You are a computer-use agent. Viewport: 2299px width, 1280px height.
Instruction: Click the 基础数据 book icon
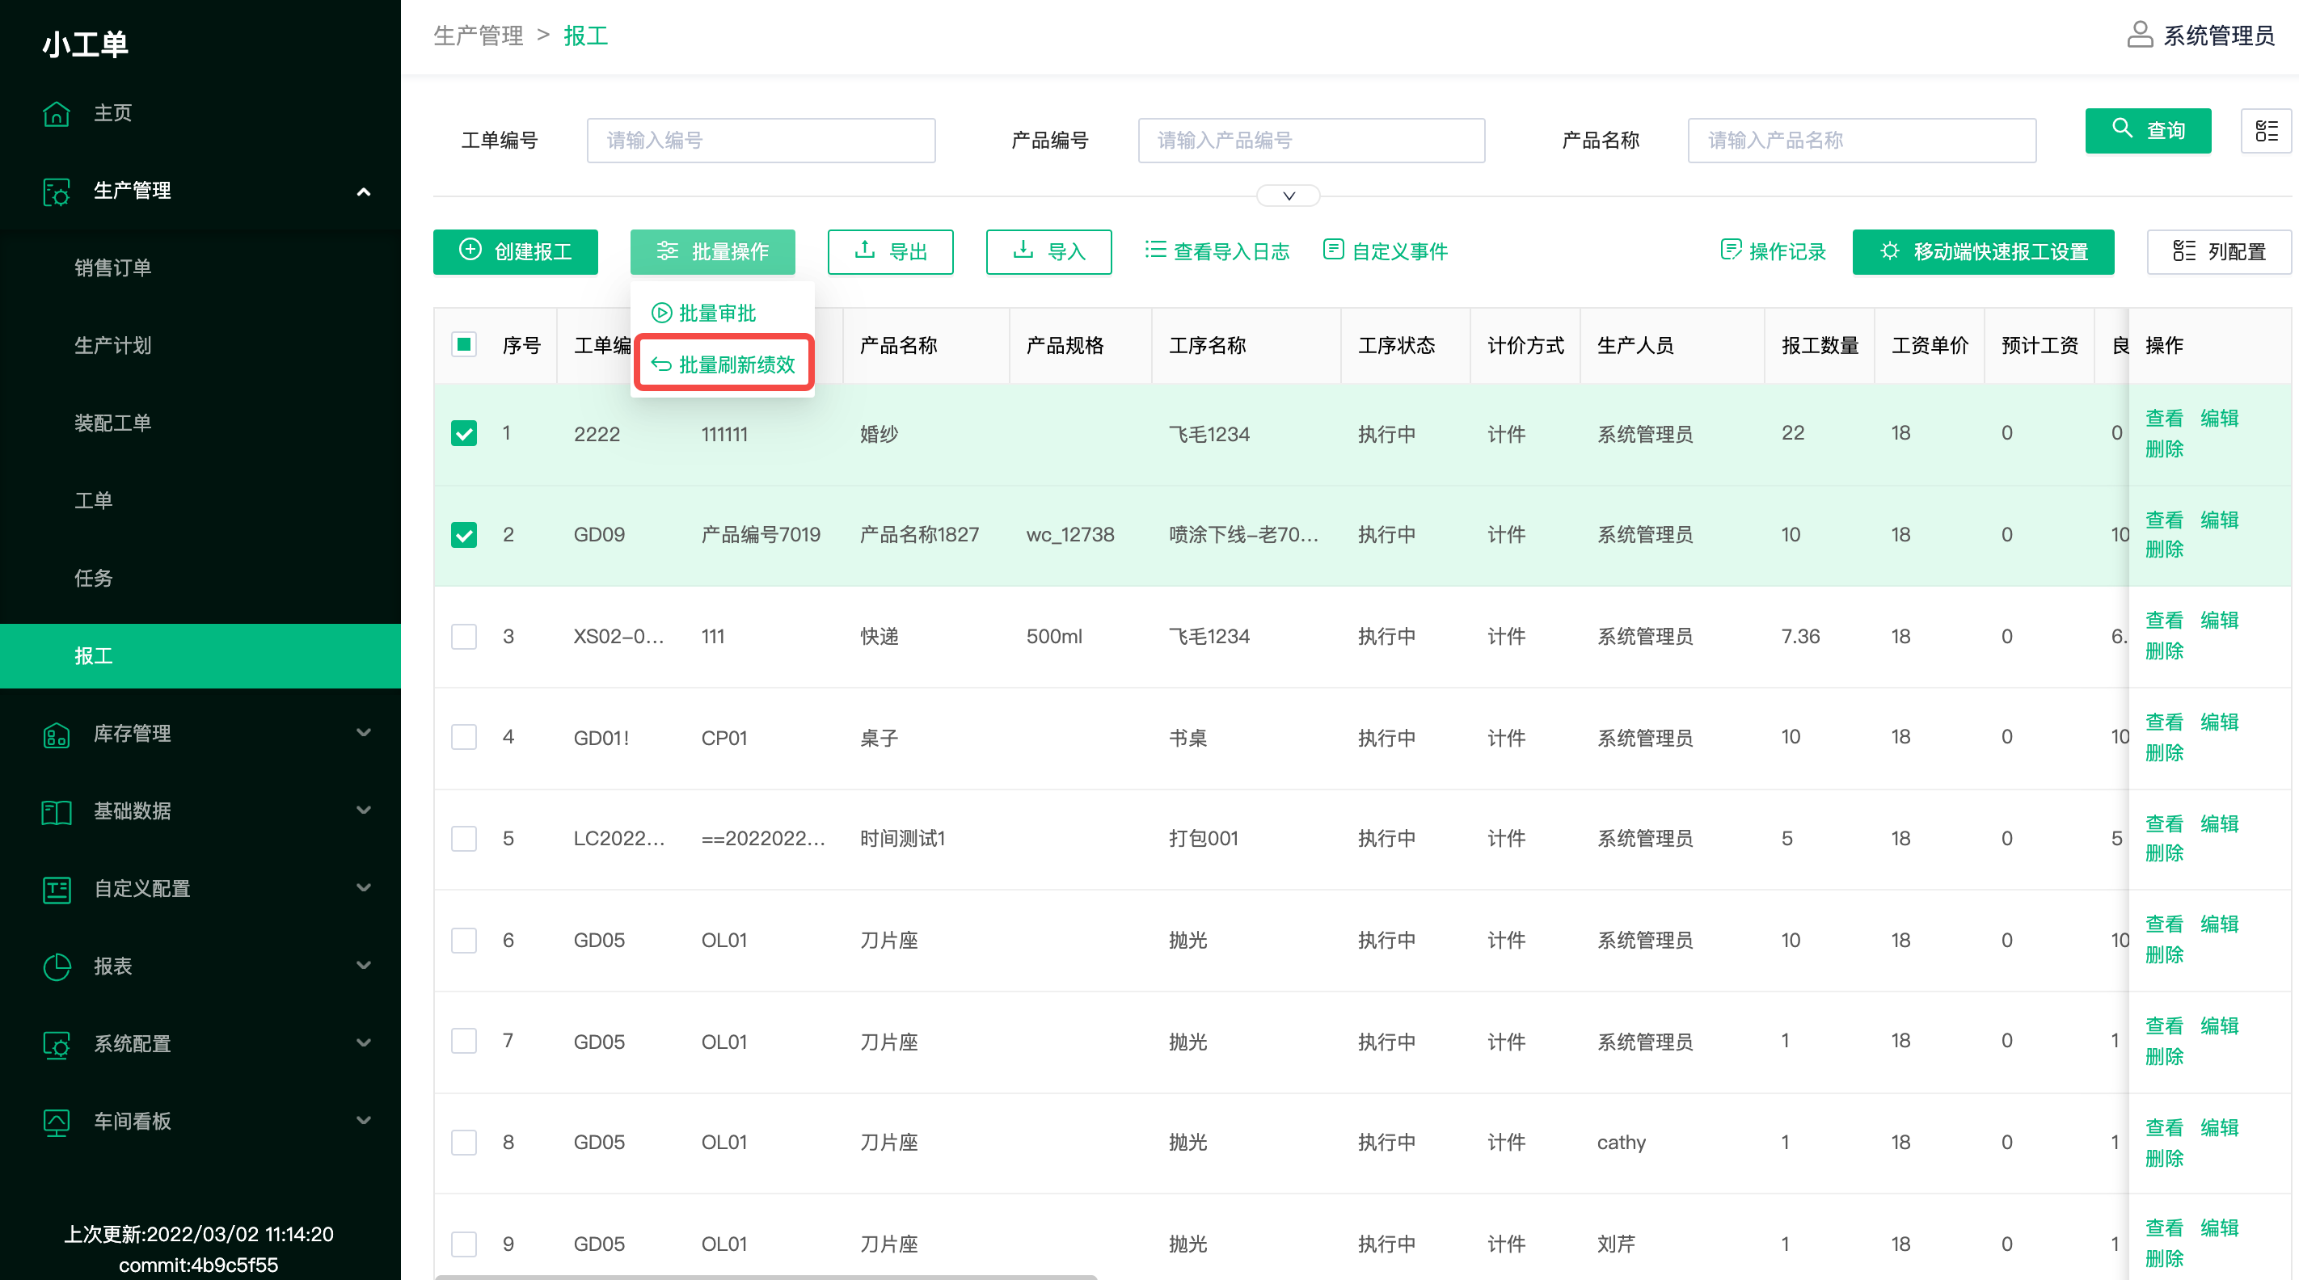click(57, 811)
